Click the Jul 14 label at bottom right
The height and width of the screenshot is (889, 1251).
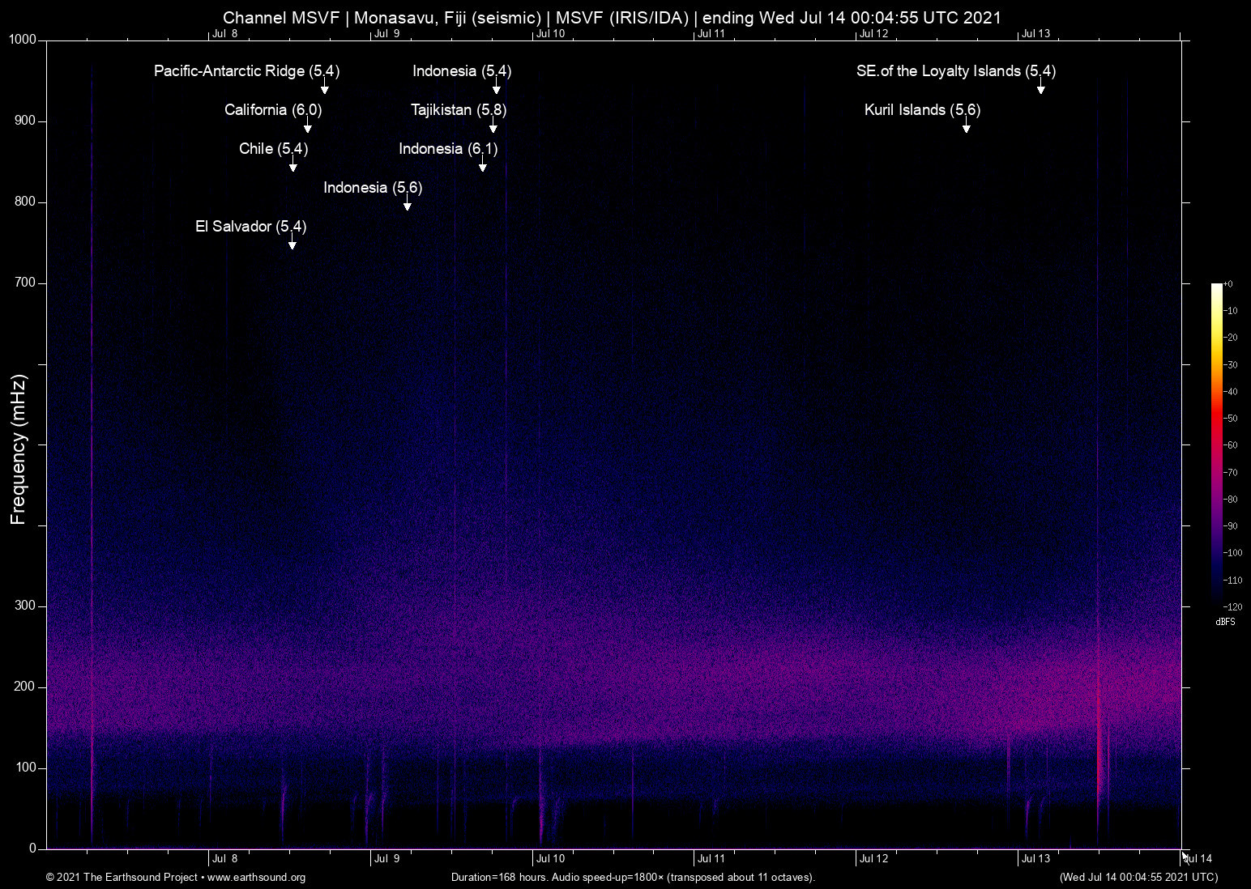(x=1198, y=859)
